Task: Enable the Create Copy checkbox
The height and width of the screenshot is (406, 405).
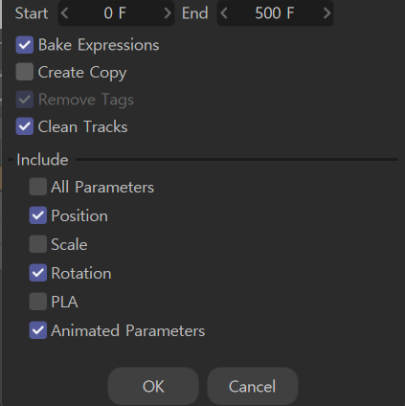Action: point(25,72)
